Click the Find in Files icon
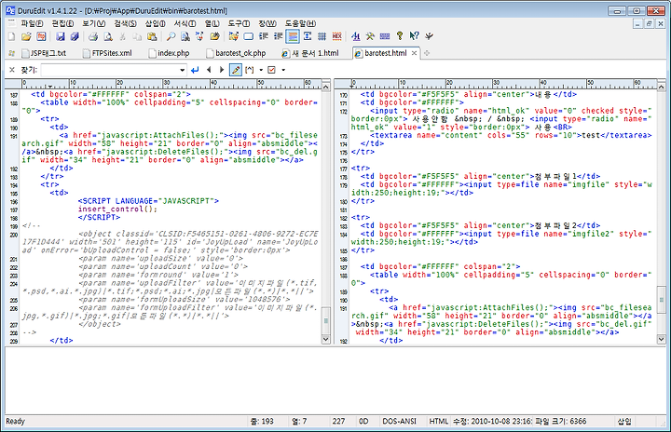The width and height of the screenshot is (671, 432). [x=185, y=36]
